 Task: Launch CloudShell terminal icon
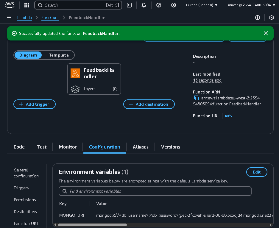point(129,5)
